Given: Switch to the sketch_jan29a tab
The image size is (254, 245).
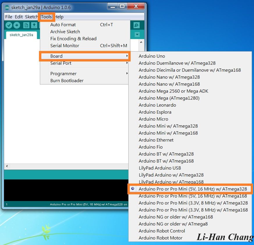Looking at the screenshot, I should 21,35.
